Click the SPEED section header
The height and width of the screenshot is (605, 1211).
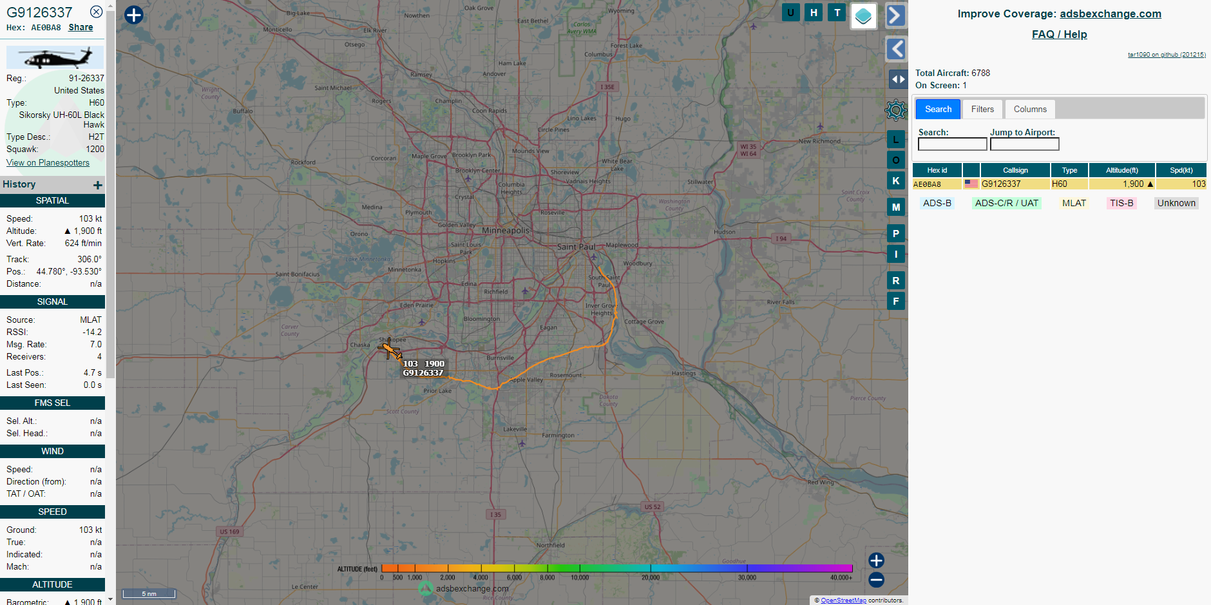52,512
